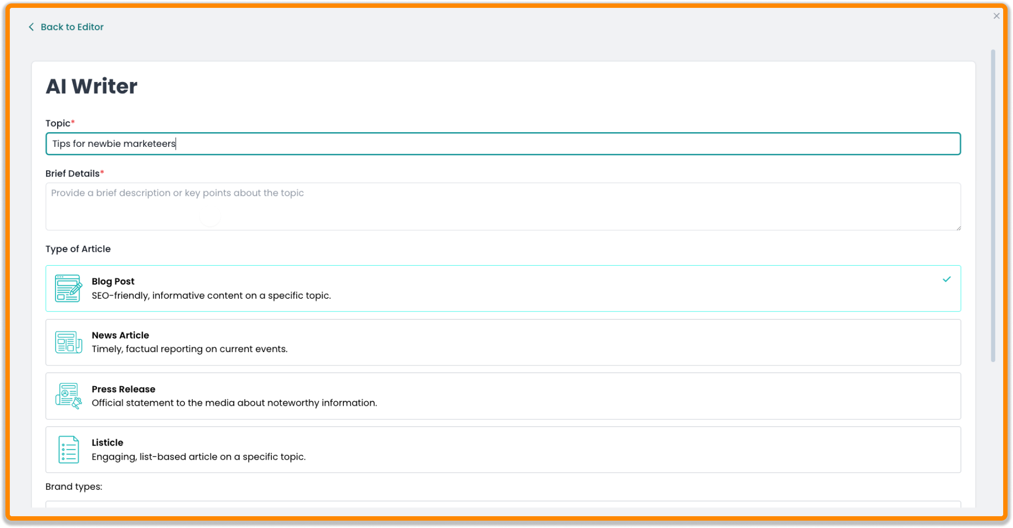Click the Blog Post card description text
The height and width of the screenshot is (528, 1013).
pos(211,295)
